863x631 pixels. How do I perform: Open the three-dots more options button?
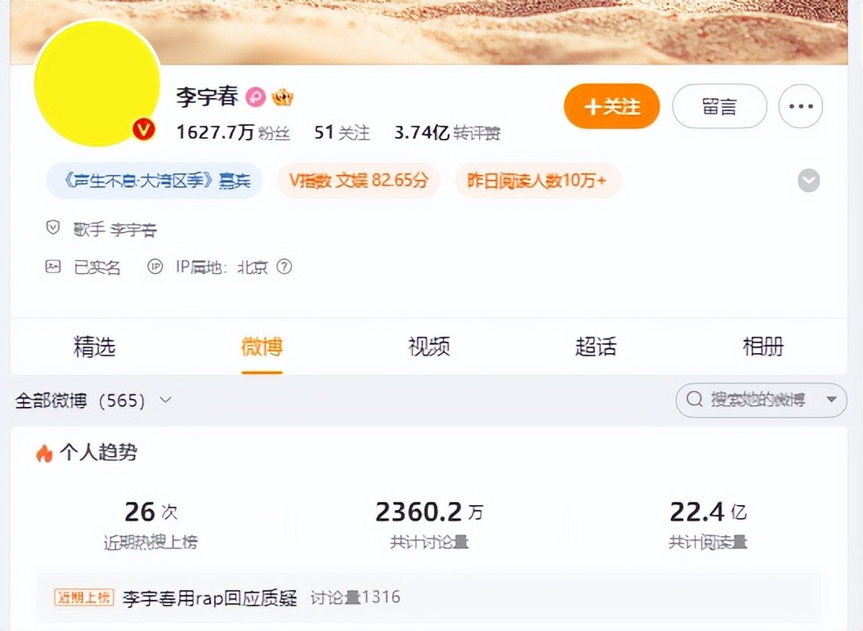(x=800, y=106)
